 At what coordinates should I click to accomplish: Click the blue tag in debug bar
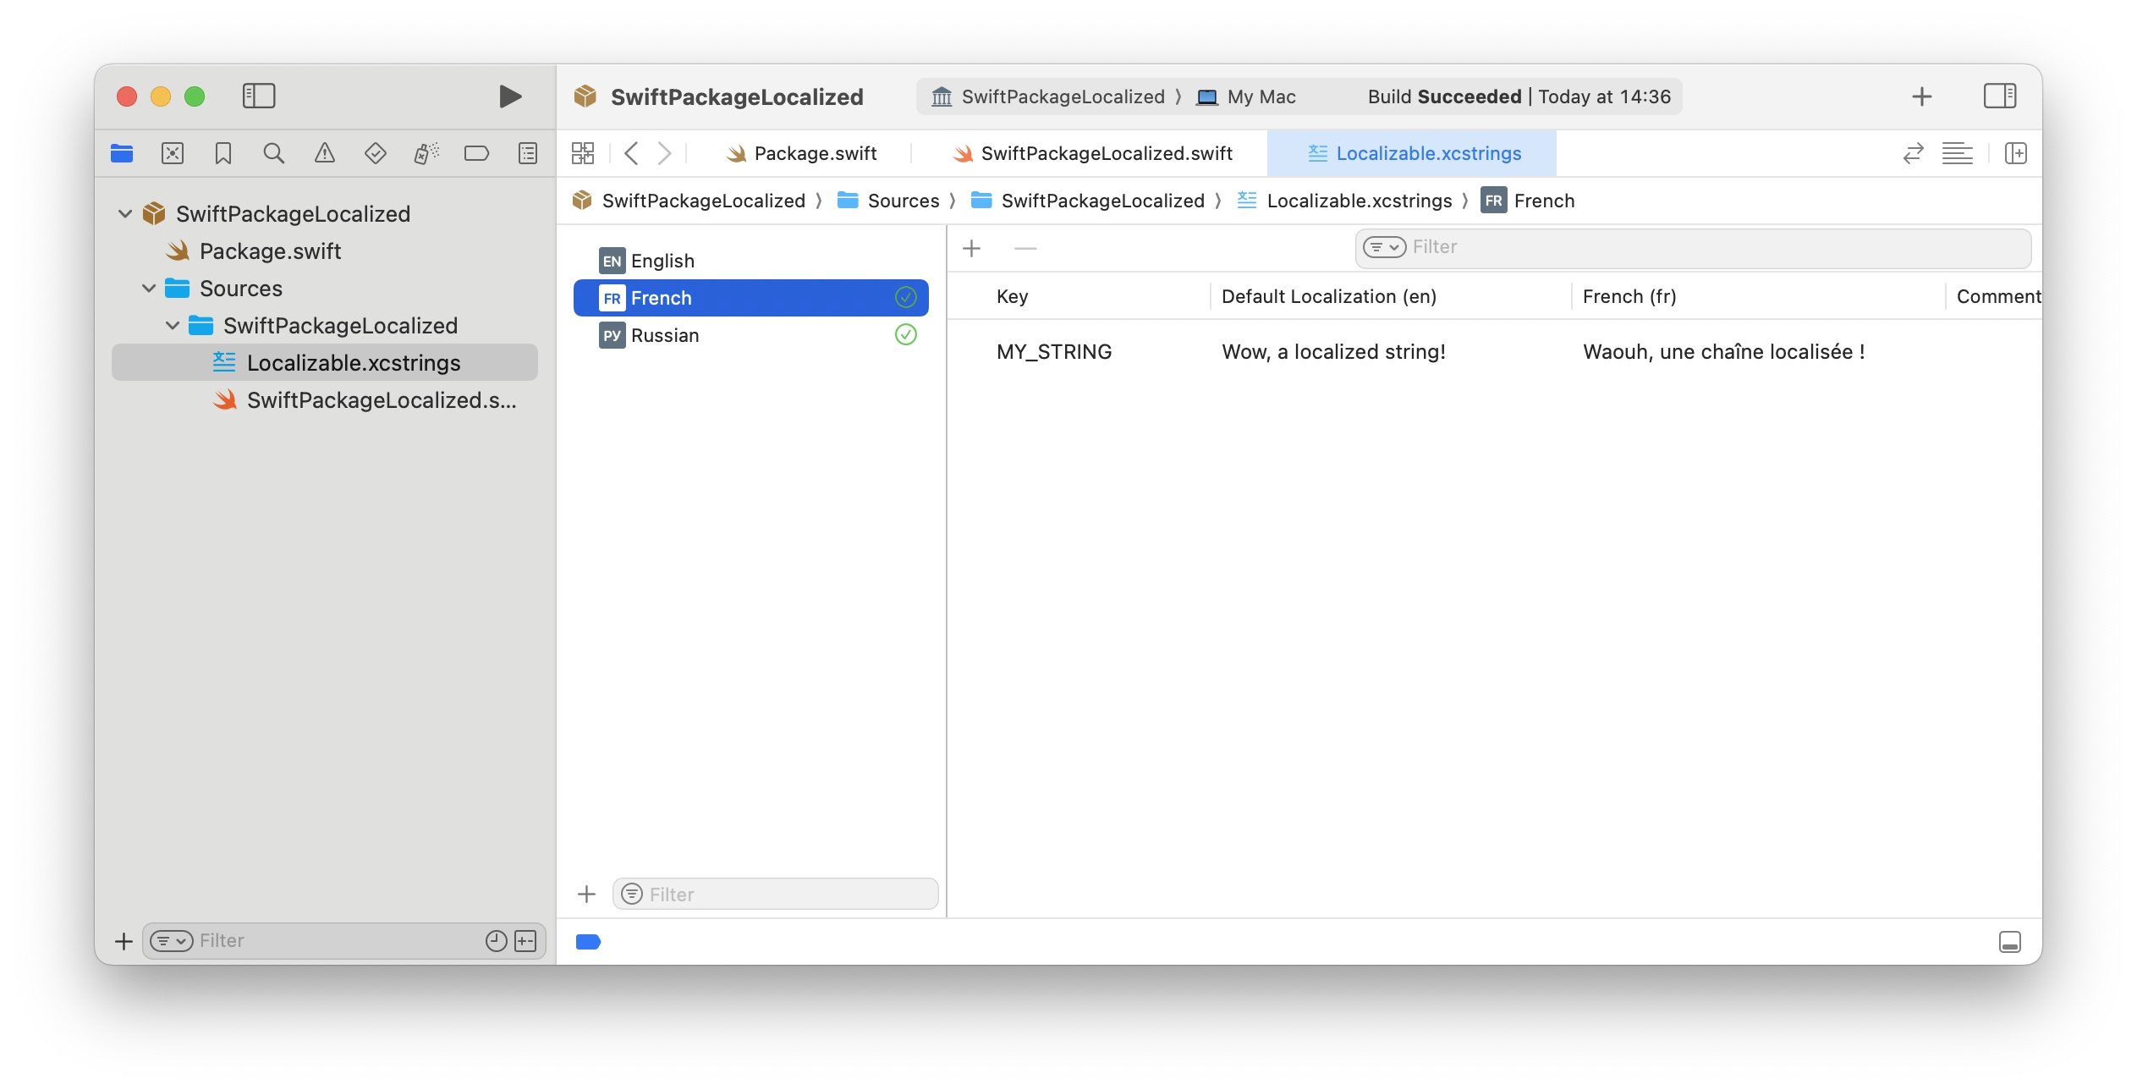pos(588,942)
